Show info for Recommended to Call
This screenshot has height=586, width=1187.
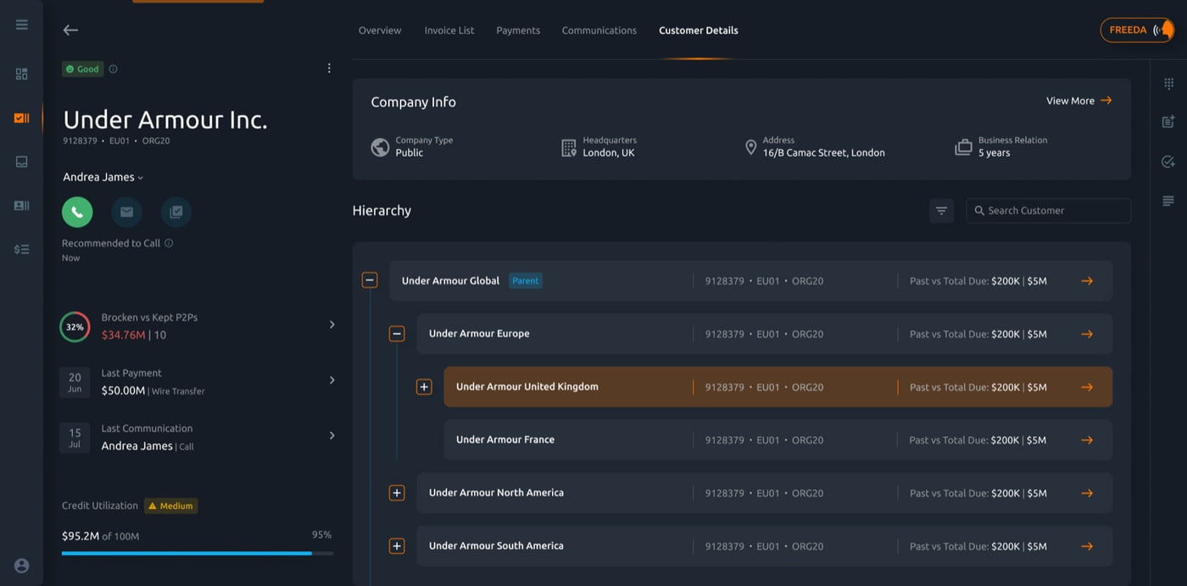(x=169, y=243)
